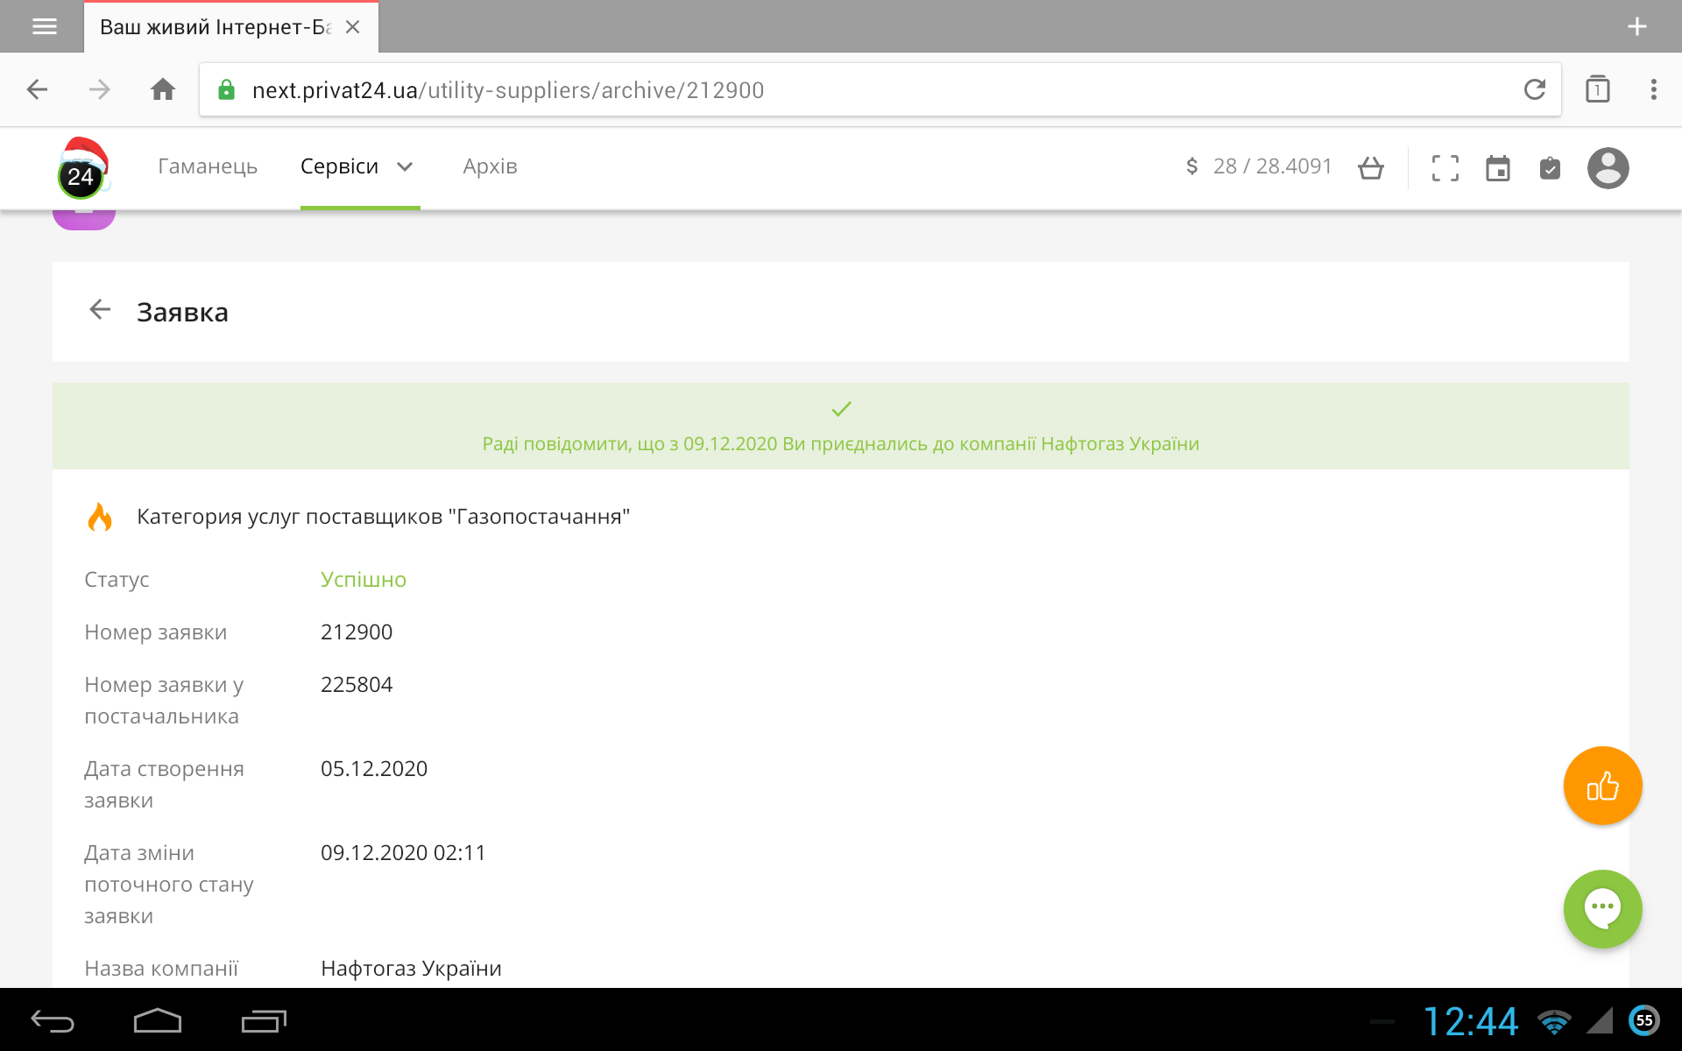1682x1051 pixels.
Task: Select supplier application number 225804
Action: pyautogui.click(x=357, y=685)
